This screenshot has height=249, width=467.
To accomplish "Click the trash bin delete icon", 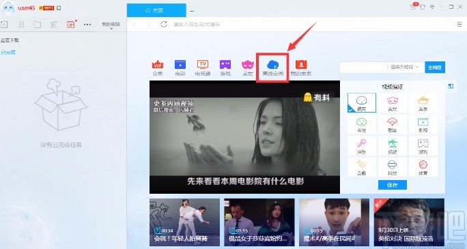I will (x=54, y=25).
